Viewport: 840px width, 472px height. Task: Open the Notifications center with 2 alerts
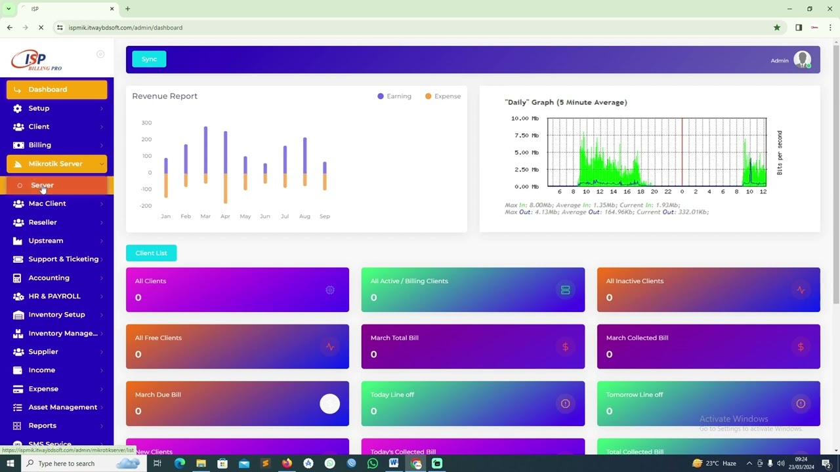tap(827, 463)
